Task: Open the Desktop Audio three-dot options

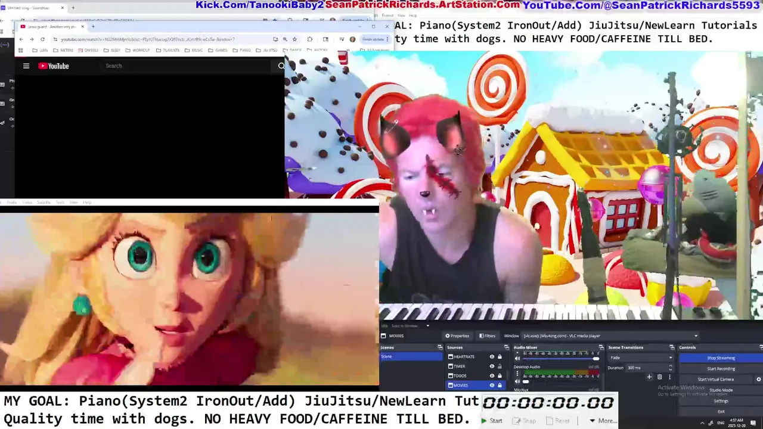Action: coord(517,374)
